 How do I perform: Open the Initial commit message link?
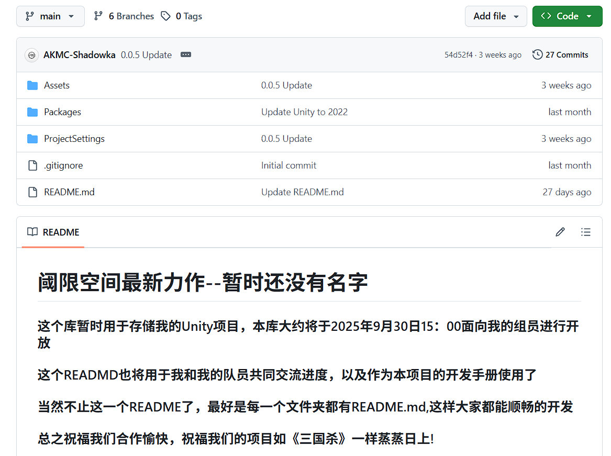pos(288,165)
